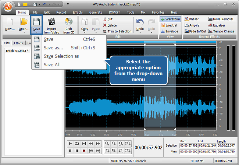This screenshot has height=165, width=239.
Task: Click the timeline ruler at 0:30
Action: [x=106, y=135]
